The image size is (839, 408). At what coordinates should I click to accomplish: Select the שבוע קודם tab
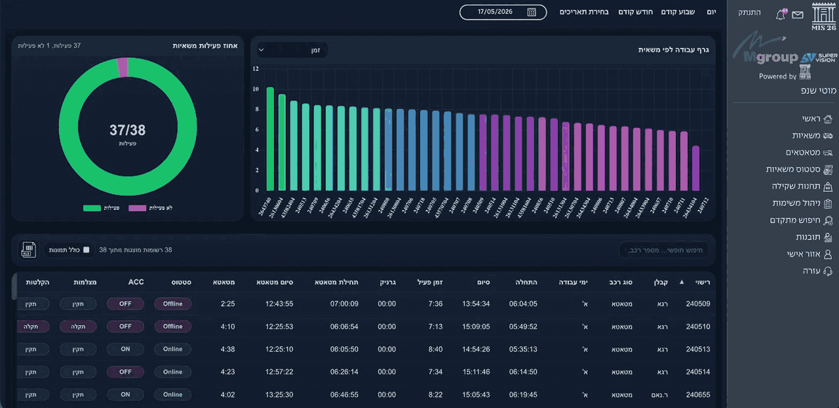click(678, 12)
